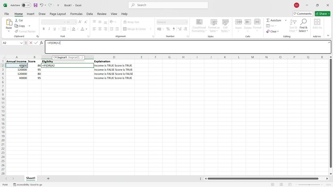
Task: Open the Comments button
Action: [x=303, y=14]
